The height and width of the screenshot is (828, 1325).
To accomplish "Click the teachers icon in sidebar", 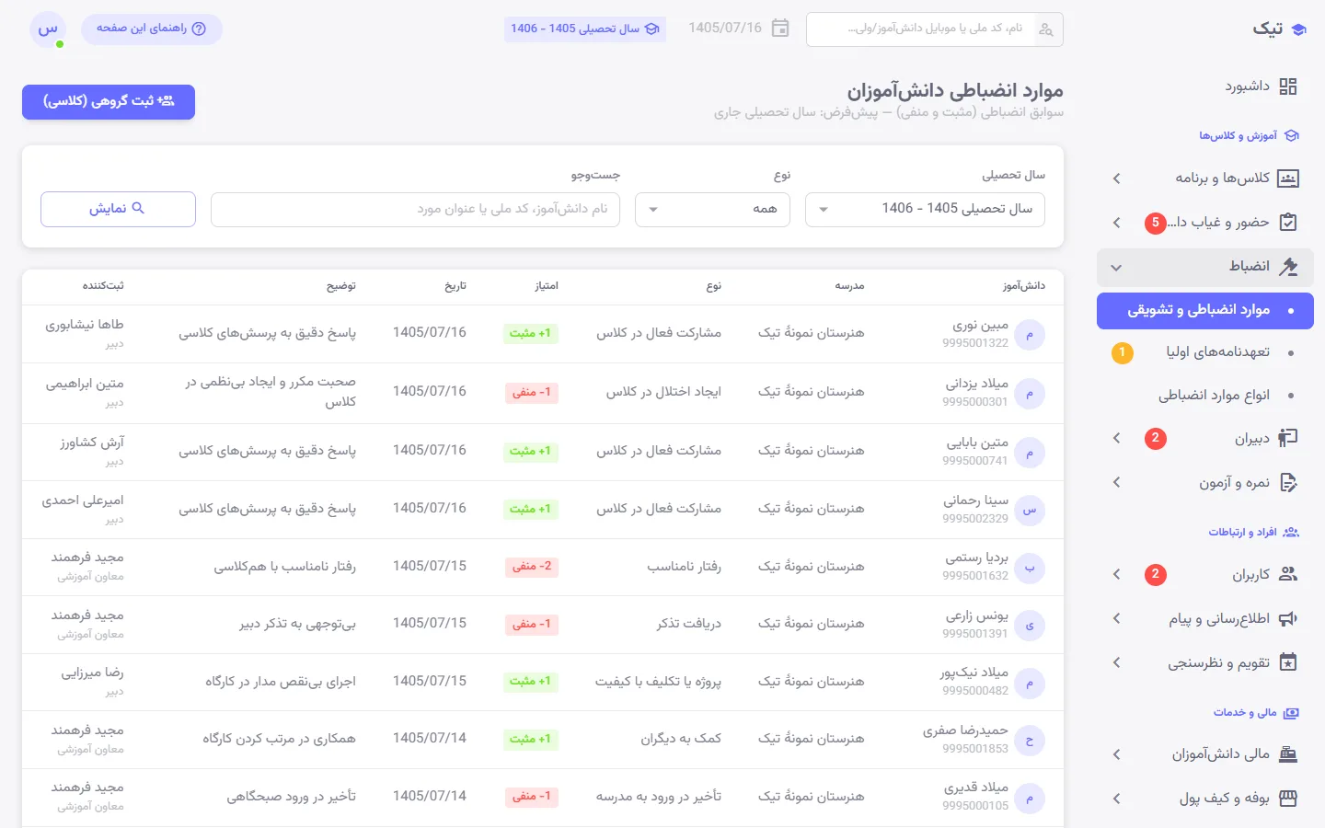I will click(x=1288, y=439).
